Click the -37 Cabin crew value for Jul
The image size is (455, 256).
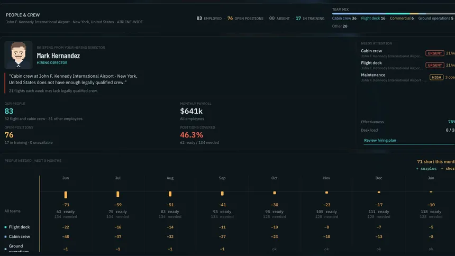(118, 236)
